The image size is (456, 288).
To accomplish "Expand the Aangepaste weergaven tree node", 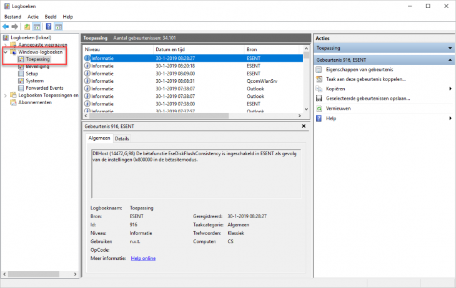I will pos(6,45).
